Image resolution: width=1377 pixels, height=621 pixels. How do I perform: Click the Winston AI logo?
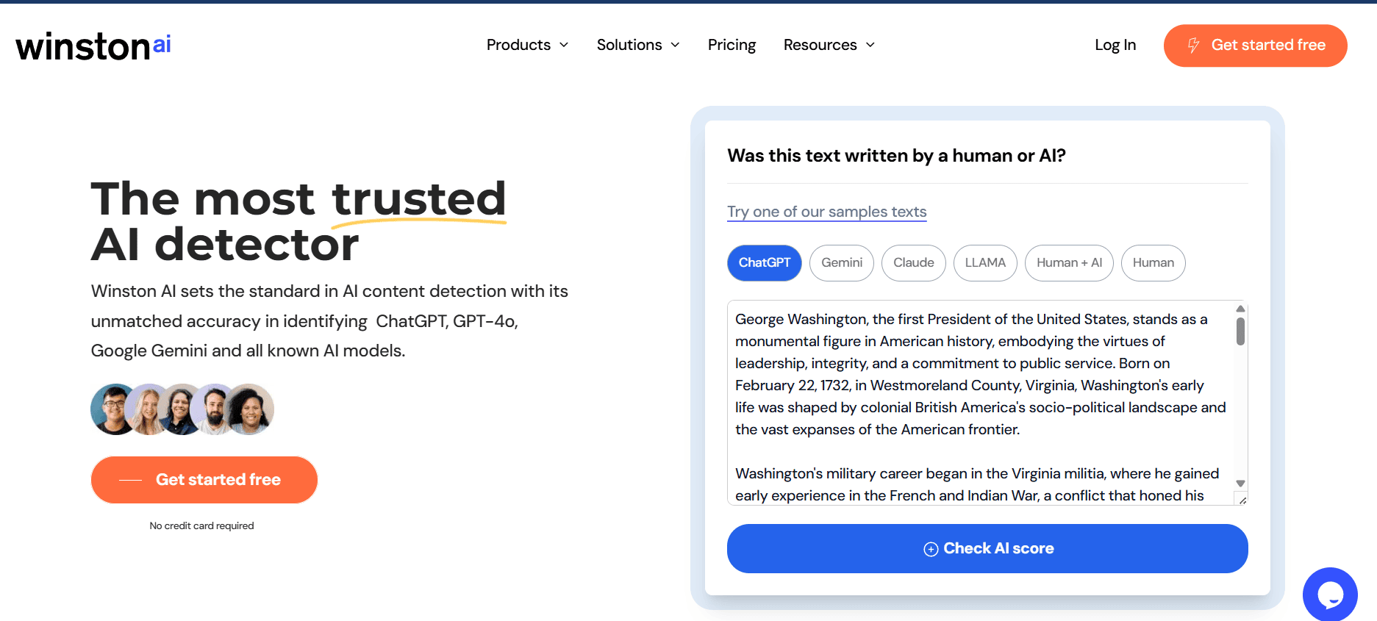pos(93,44)
